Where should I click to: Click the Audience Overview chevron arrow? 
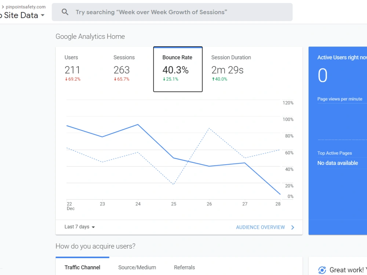pyautogui.click(x=292, y=227)
